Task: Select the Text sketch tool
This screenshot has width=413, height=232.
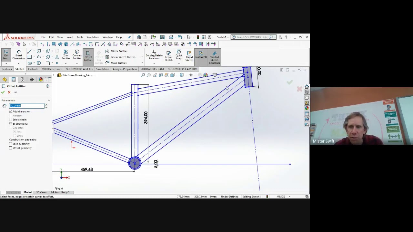Action: [57, 57]
